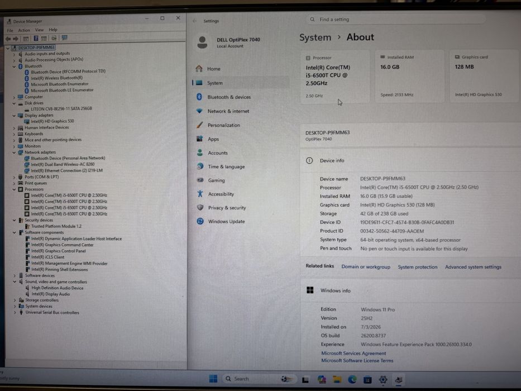Screen dimensions: 521x391
Task: Expand the Computer tree node
Action: coord(15,97)
